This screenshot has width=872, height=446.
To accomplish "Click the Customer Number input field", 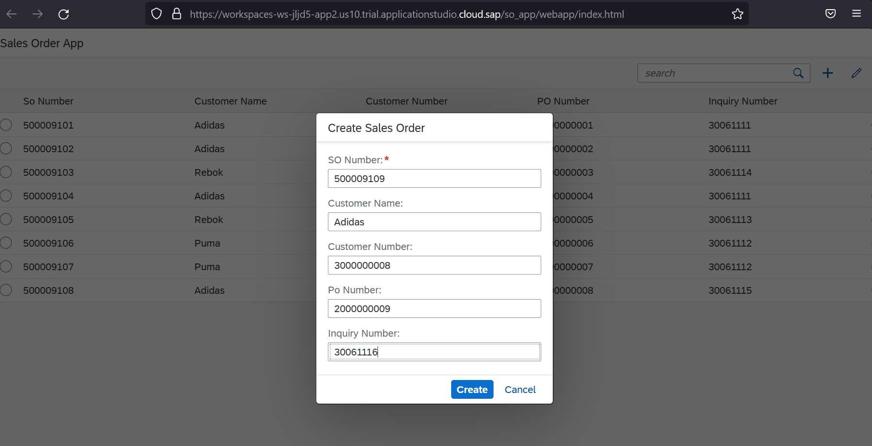I will [434, 265].
